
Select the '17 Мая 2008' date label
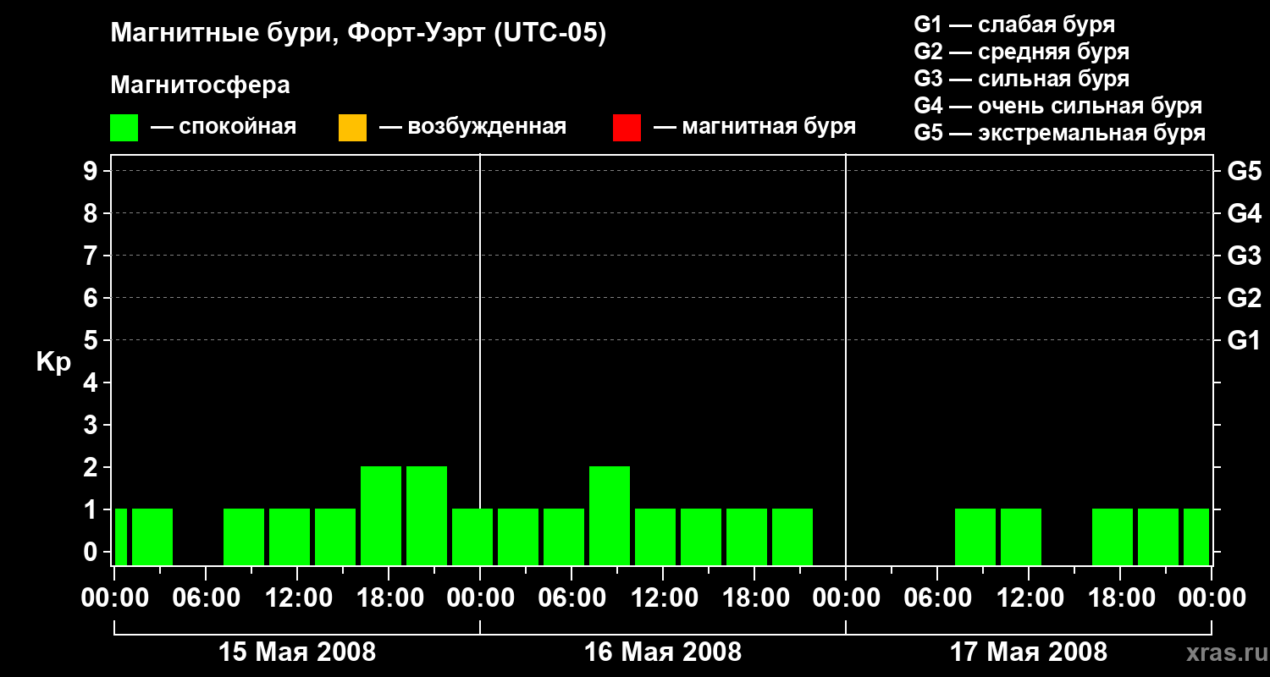tap(1029, 652)
